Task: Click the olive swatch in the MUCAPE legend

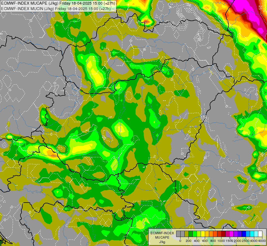Action: (x=187, y=234)
